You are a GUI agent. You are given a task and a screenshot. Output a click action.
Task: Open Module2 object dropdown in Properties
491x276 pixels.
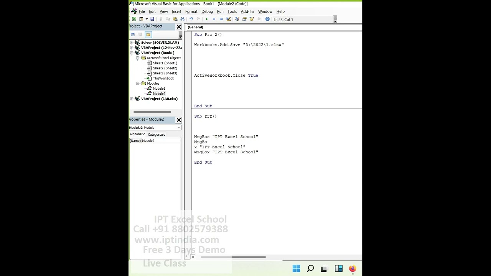179,128
